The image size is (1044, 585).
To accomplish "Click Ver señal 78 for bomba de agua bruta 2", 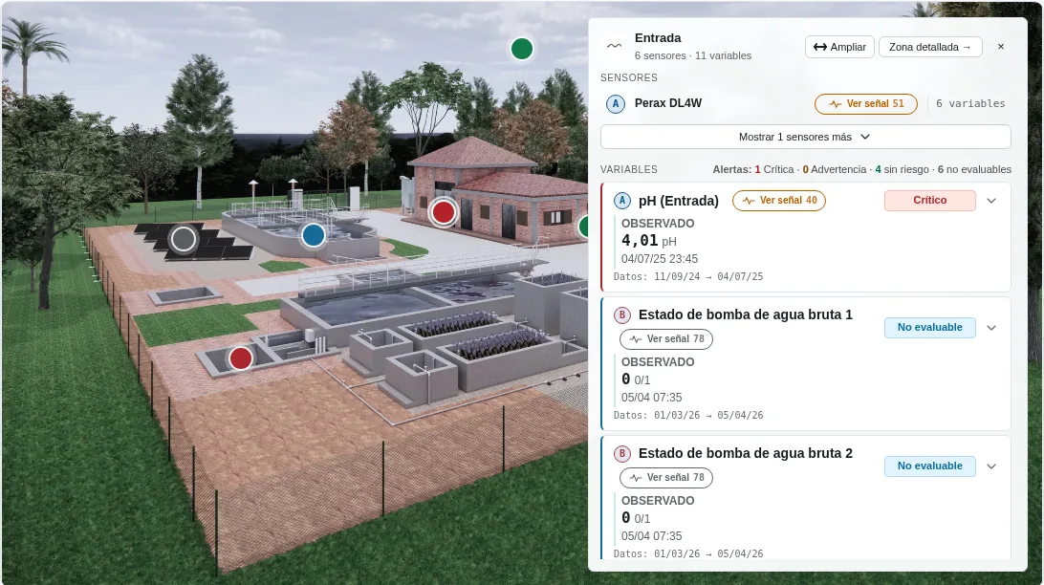I will pos(666,477).
